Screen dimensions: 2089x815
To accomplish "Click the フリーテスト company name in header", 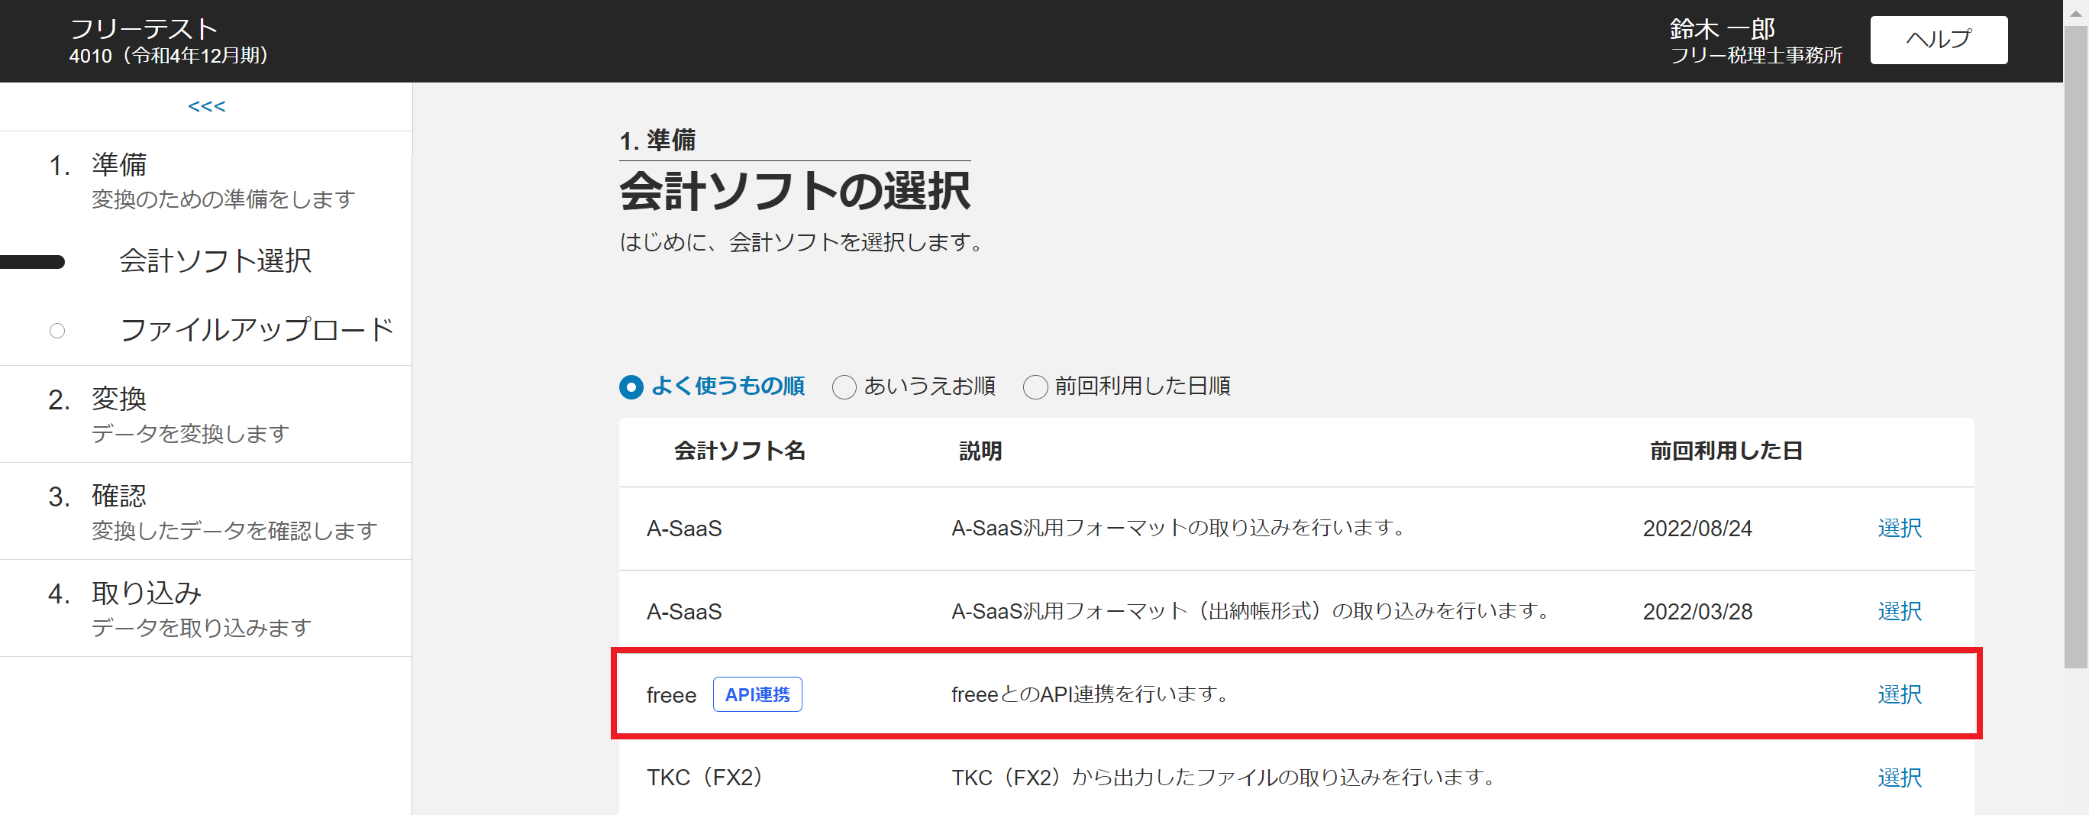I will (144, 29).
